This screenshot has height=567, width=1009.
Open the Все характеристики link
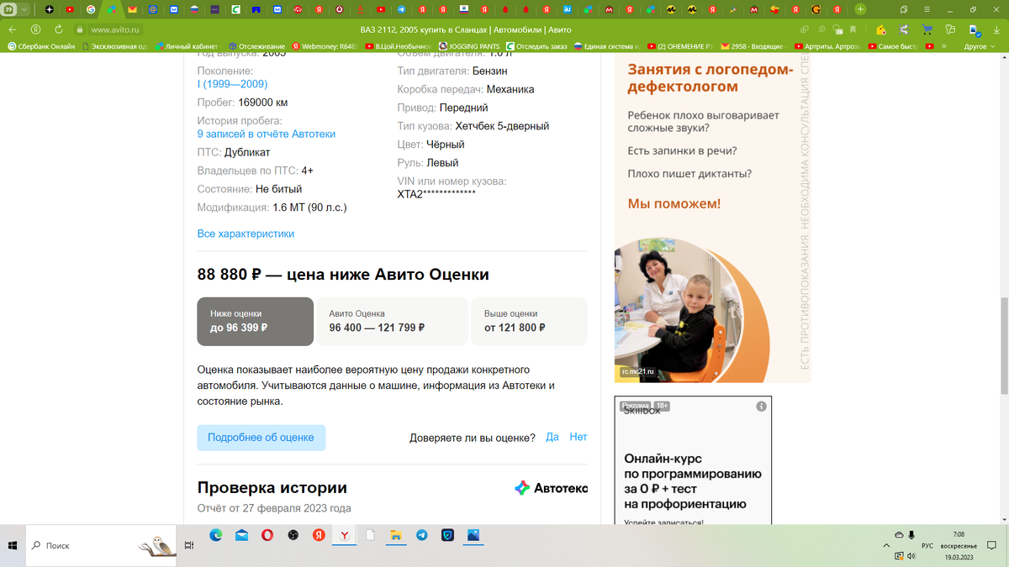pos(246,234)
